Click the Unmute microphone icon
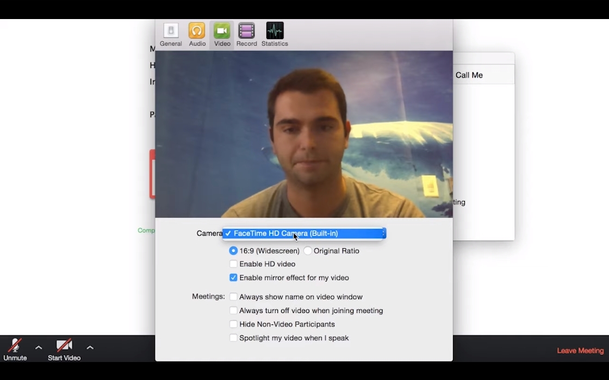Viewport: 609px width, 380px height. tap(15, 346)
